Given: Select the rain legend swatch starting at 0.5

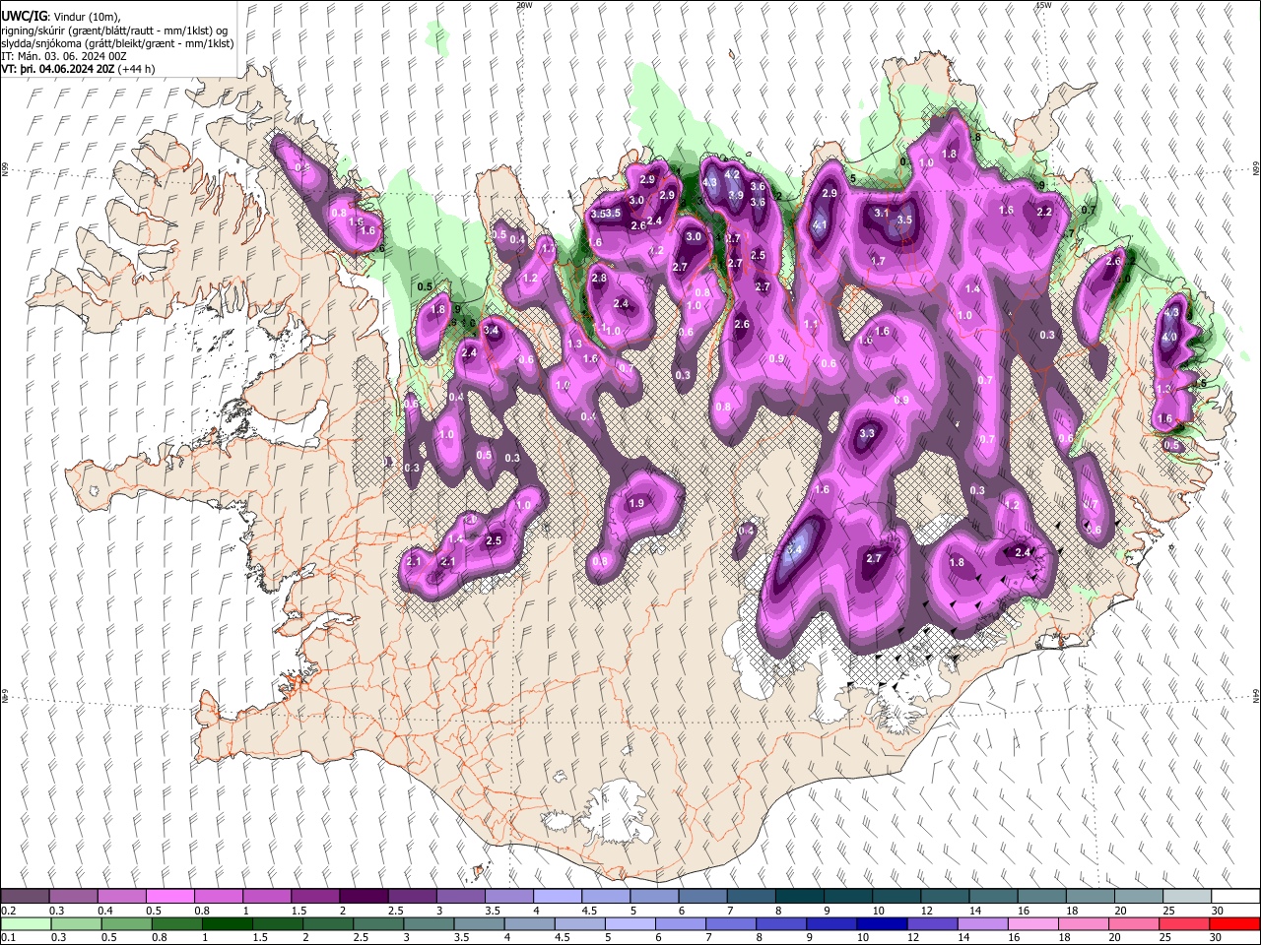Looking at the screenshot, I should point(127,923).
